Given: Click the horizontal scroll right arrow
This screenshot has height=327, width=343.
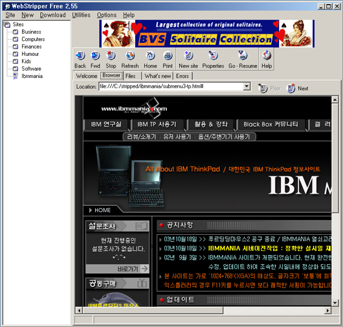Looking at the screenshot, I should 327,310.
